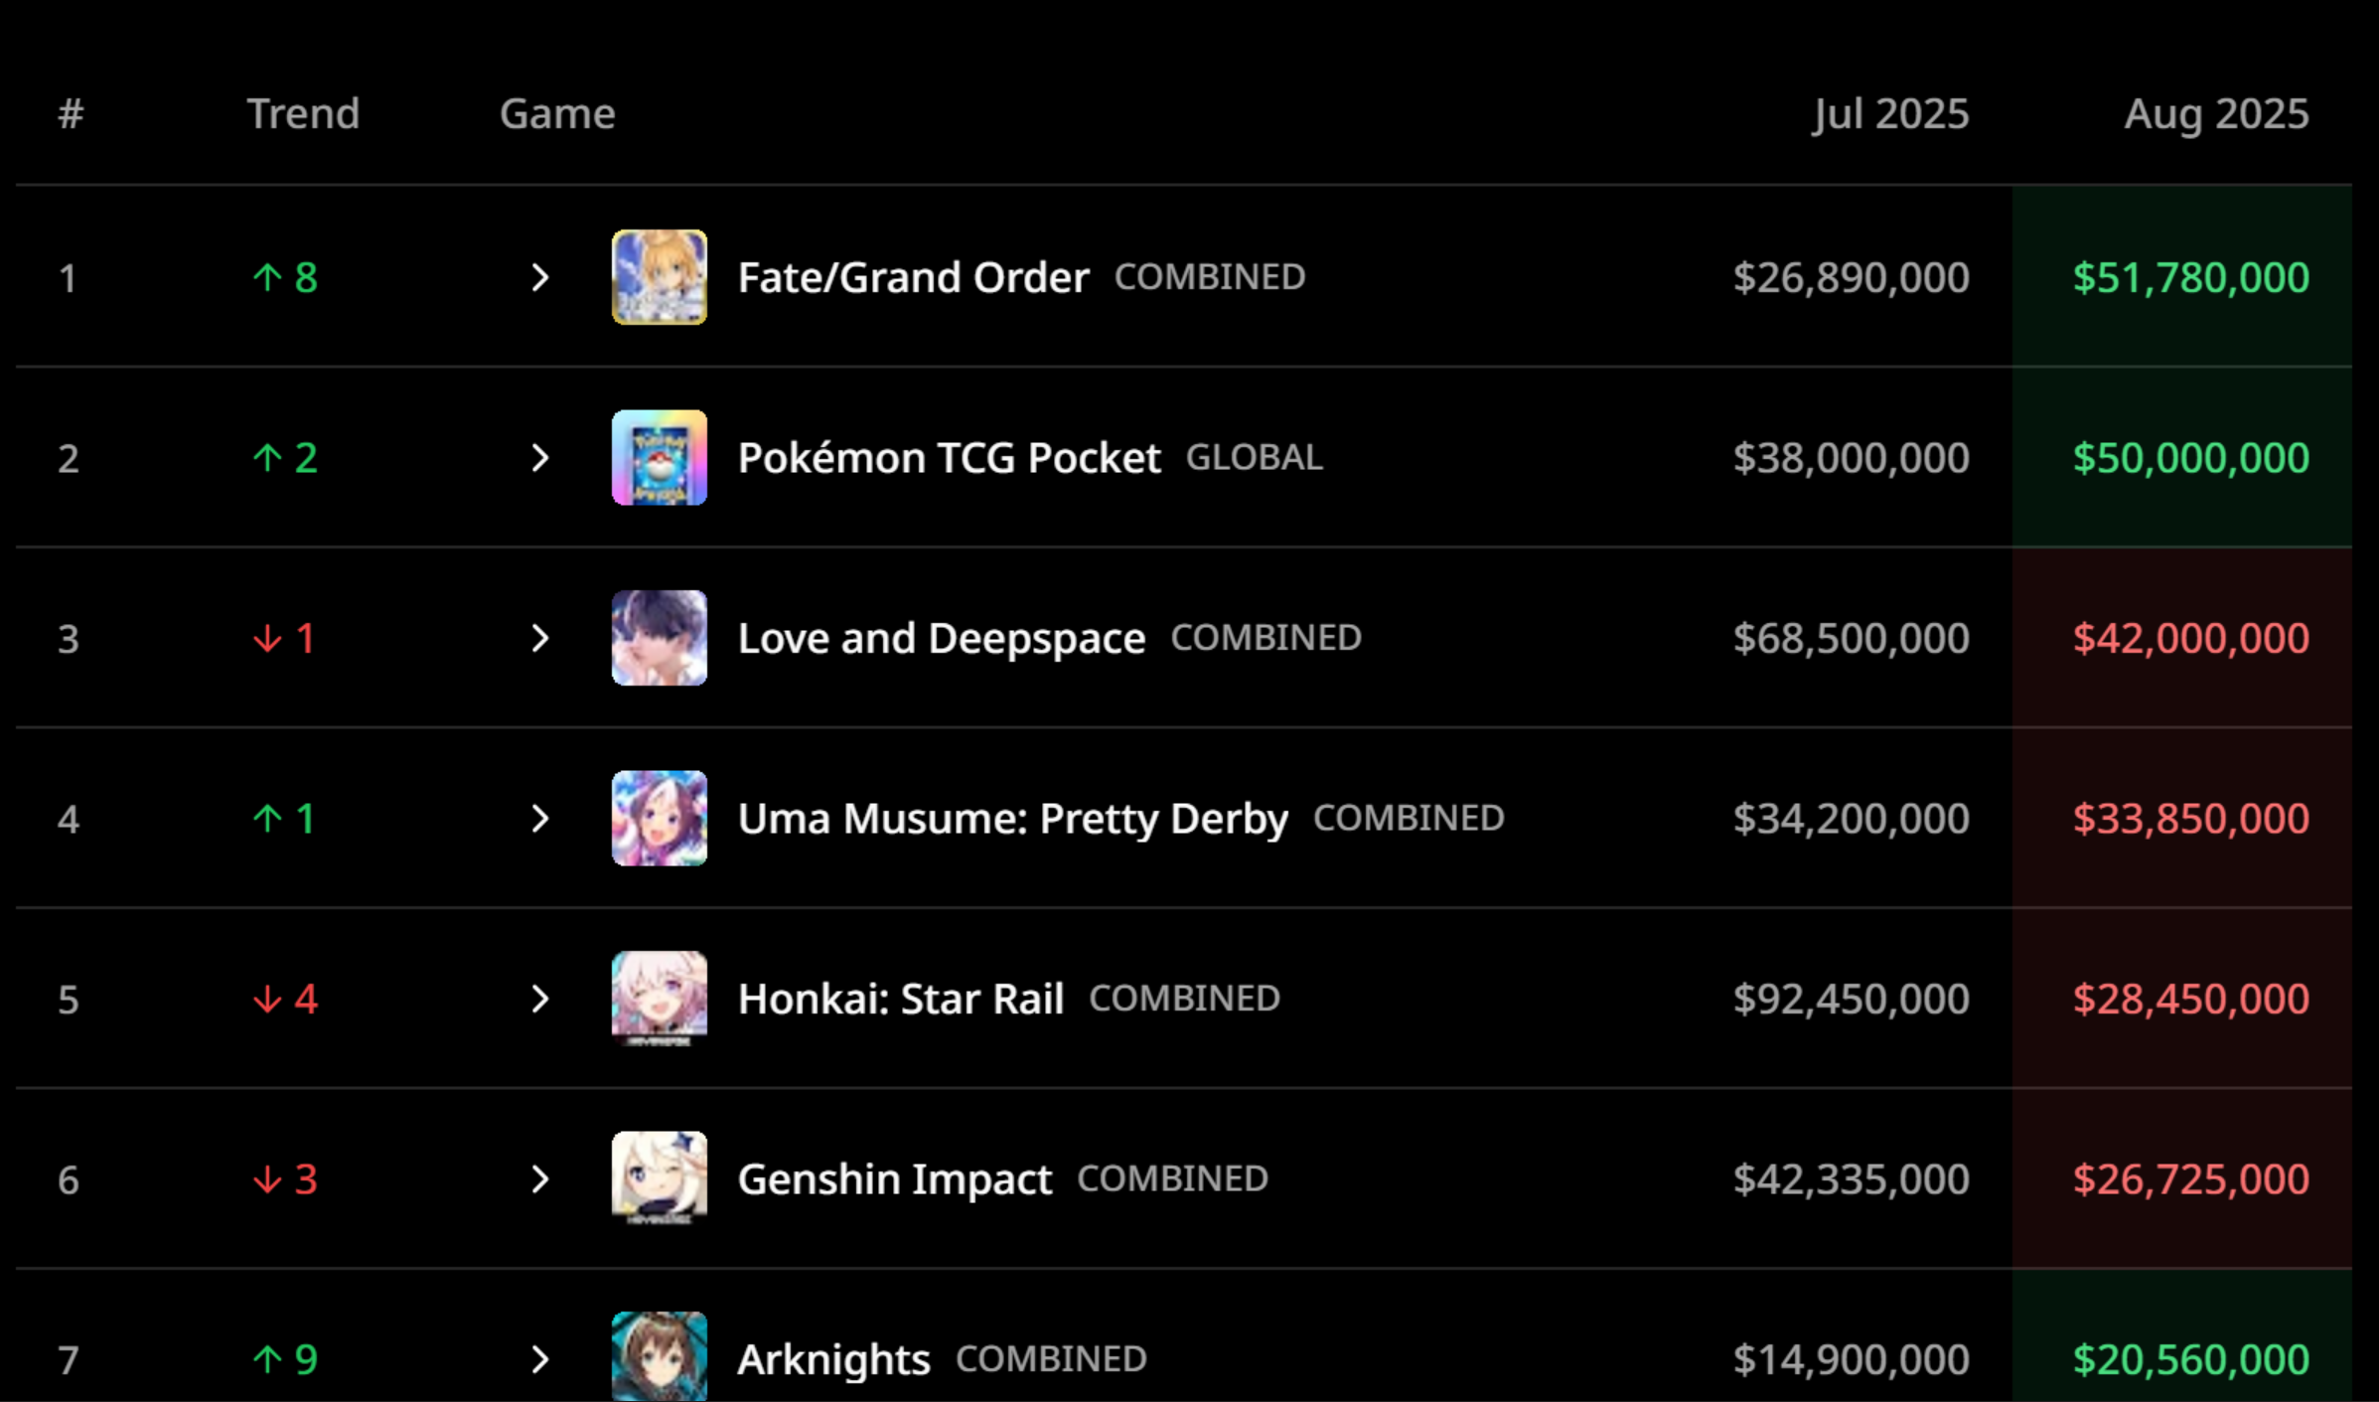Expand the Genshin Impact row chevron
Image resolution: width=2379 pixels, height=1402 pixels.
(539, 1179)
